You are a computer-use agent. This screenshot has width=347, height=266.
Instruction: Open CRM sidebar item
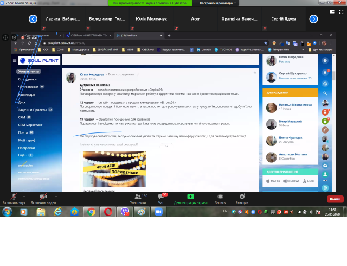22,117
